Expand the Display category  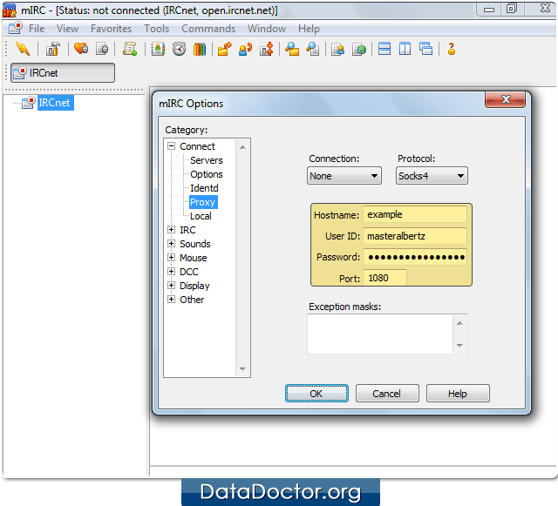point(172,285)
